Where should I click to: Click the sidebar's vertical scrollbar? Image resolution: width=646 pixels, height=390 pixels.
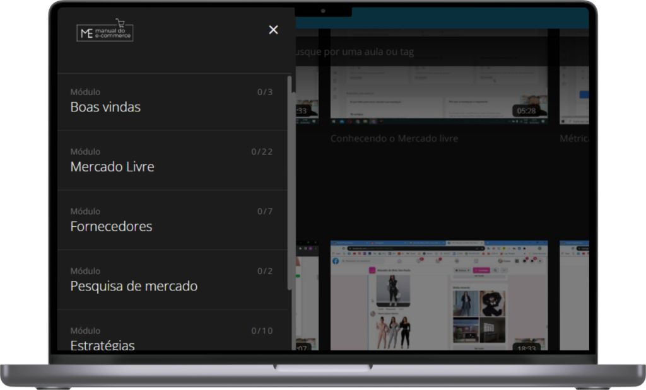[x=290, y=183]
